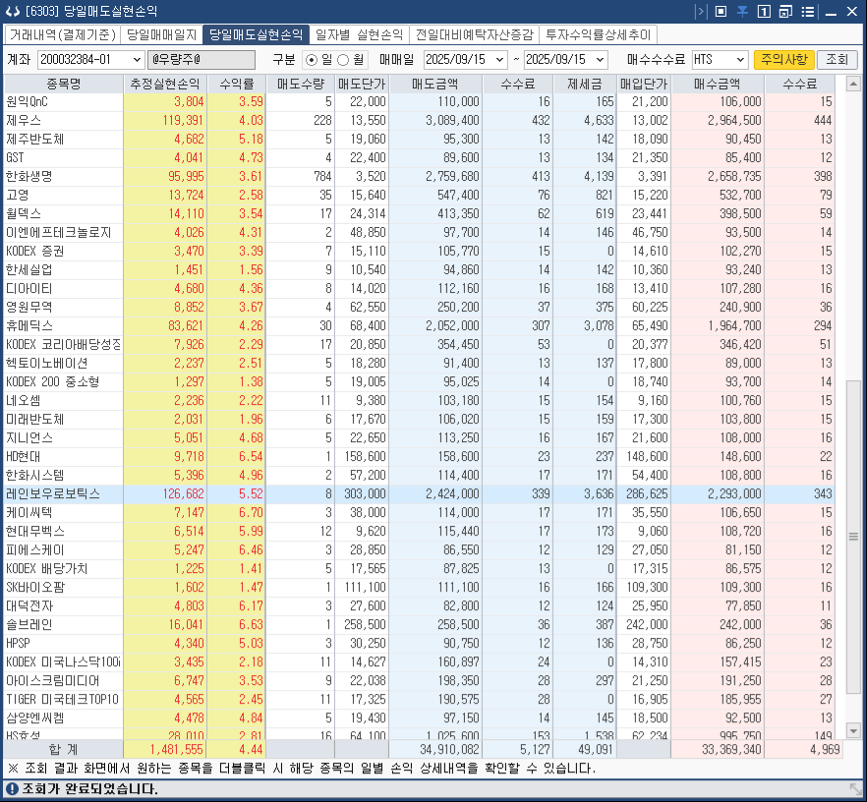This screenshot has width=867, height=802.
Task: Open the list menu icon in title bar
Action: (807, 12)
